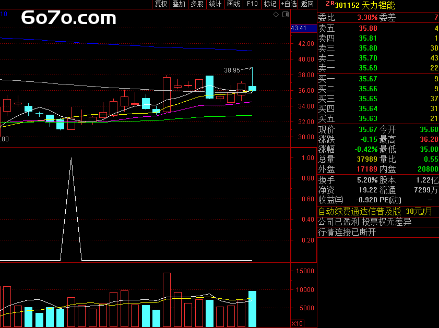Viewport: 439px width, 328px height.
Task: Click the stock title 301152 天力锂能
Action: point(365,5)
